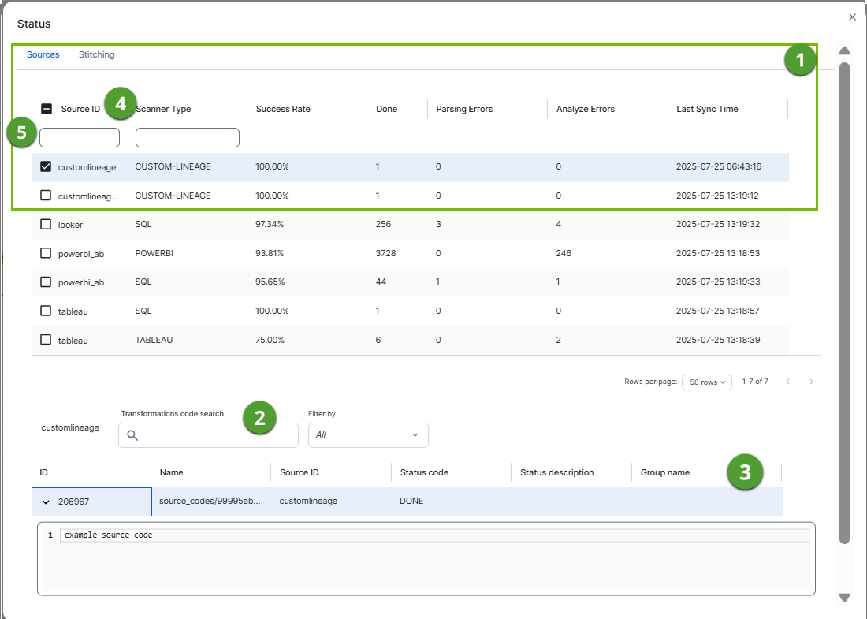867x619 pixels.
Task: Uncheck the customlineage row checkbox
Action: click(x=46, y=166)
